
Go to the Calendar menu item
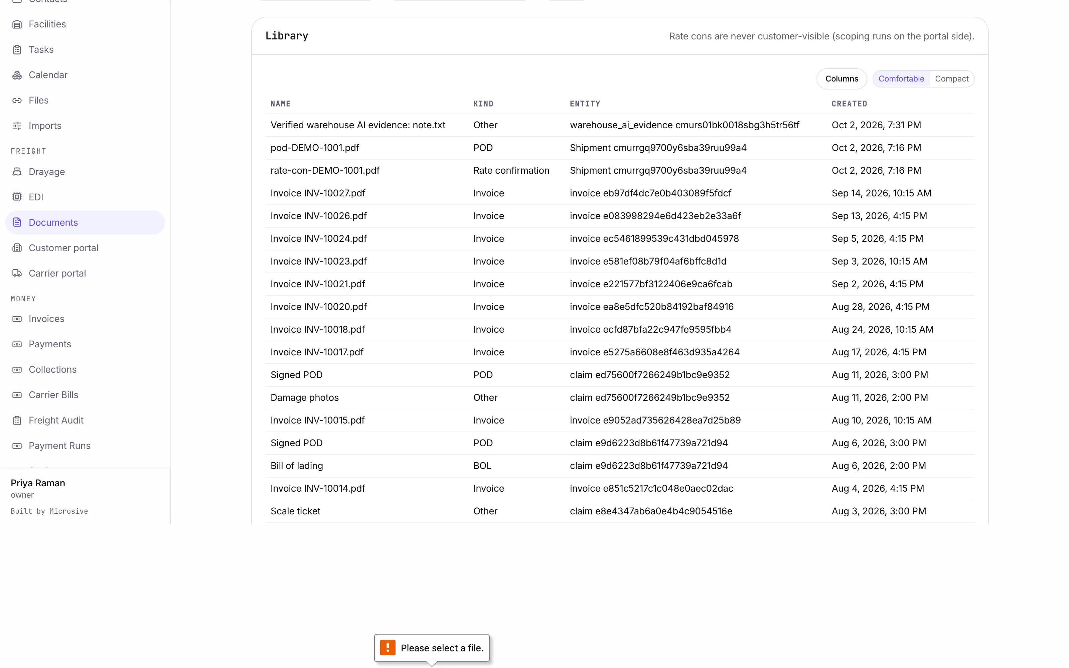pos(85,75)
